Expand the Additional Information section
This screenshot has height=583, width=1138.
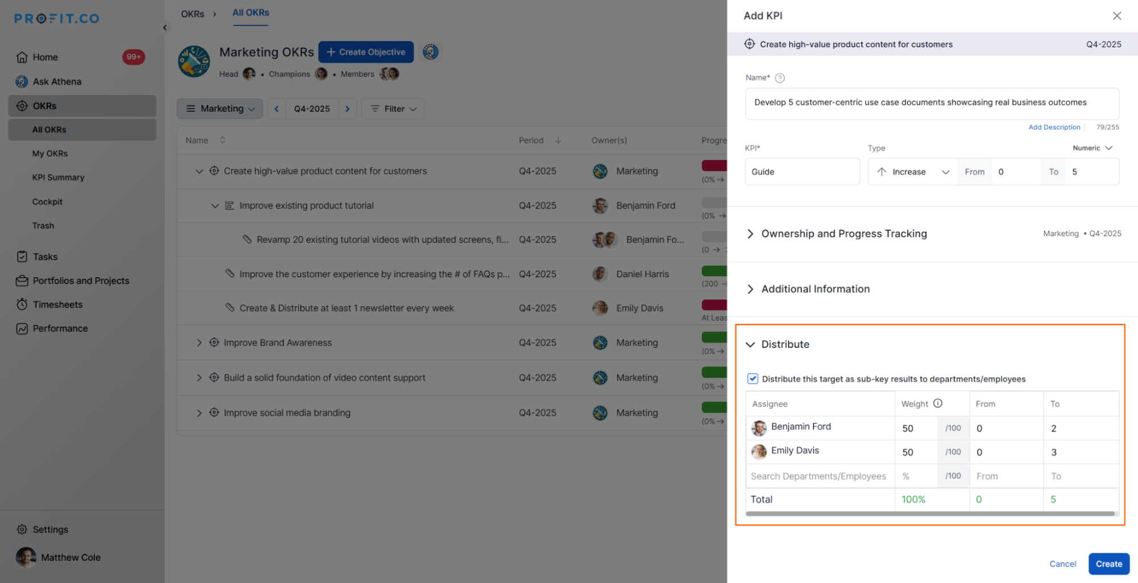point(750,289)
